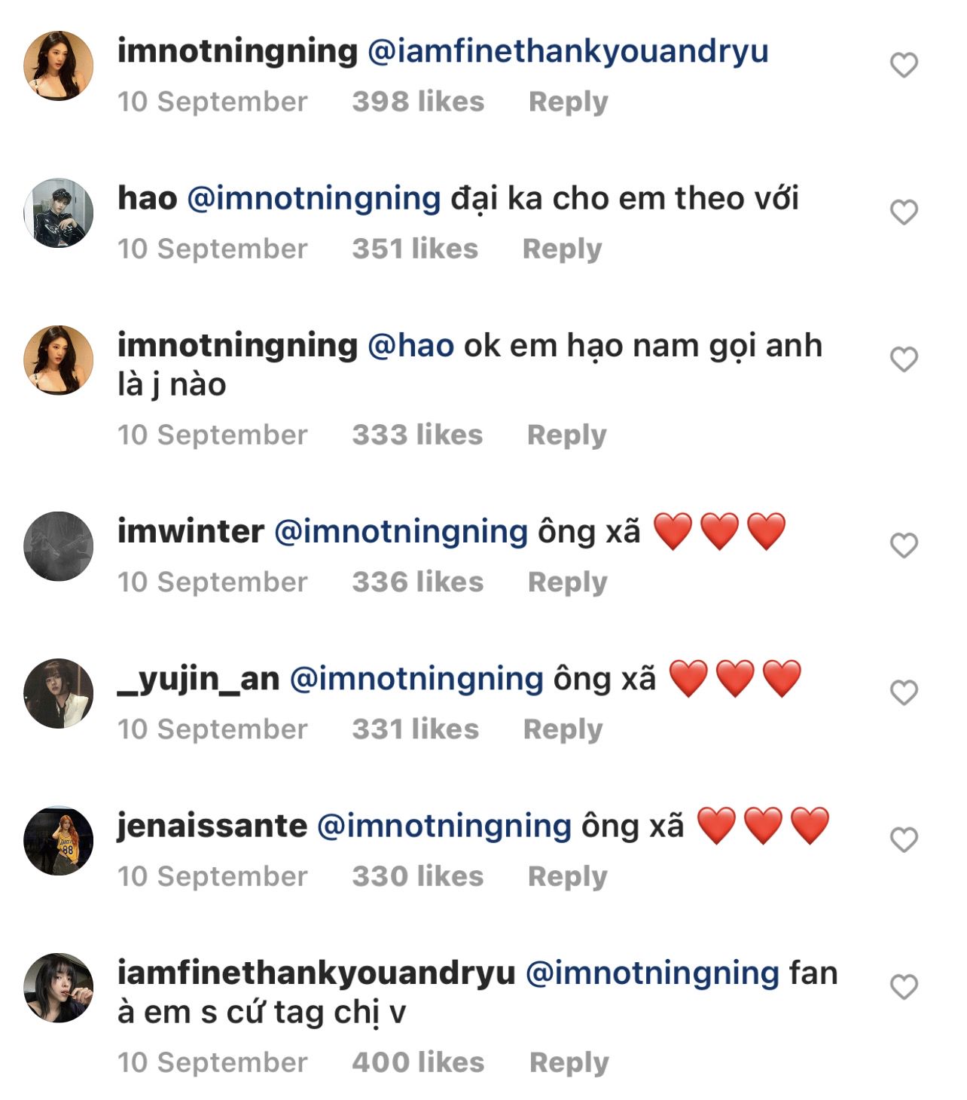
Task: Show the 351 likes on hao's comment
Action: (415, 249)
